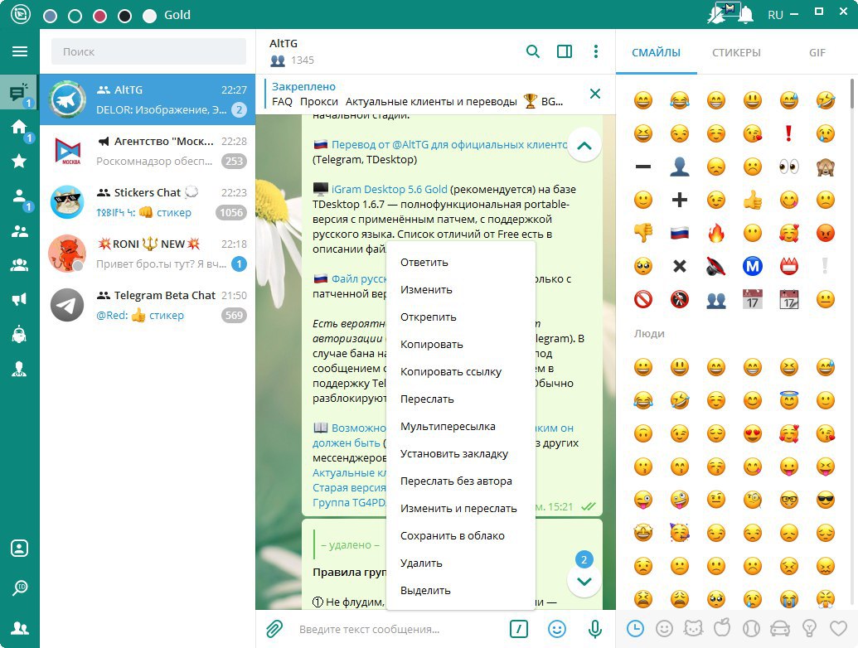
Task: Search in the AltTG chat
Action: pyautogui.click(x=532, y=51)
